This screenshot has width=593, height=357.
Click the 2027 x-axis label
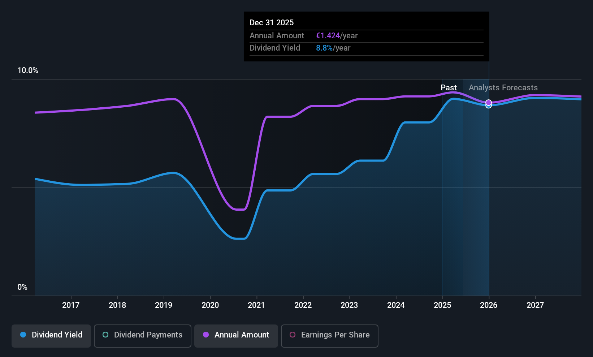535,305
